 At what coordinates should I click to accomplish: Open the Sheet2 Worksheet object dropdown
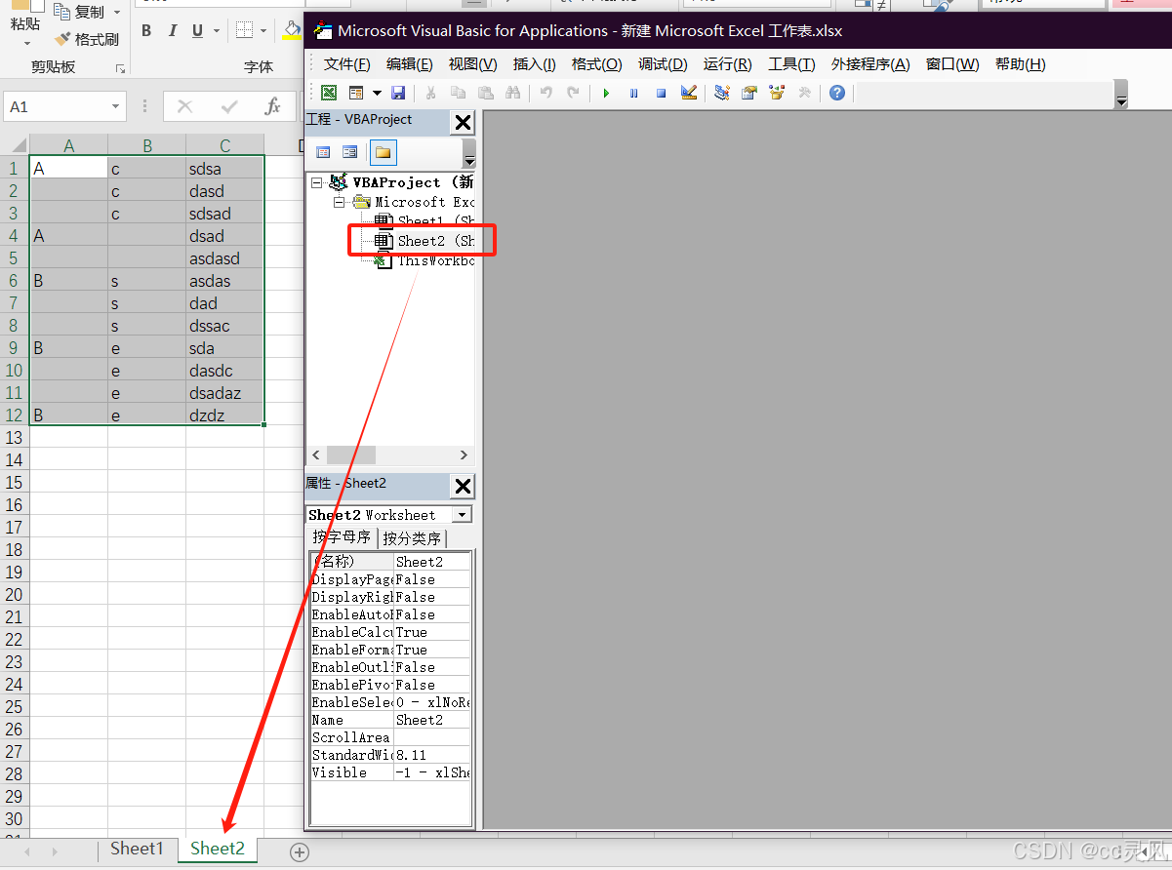click(463, 515)
